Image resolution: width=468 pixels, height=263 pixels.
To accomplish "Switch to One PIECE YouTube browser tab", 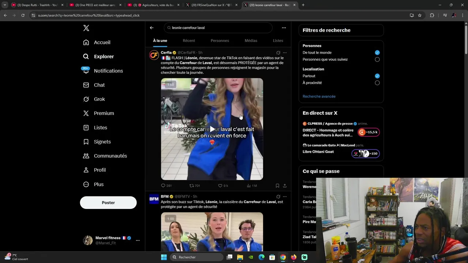I will (95, 5).
